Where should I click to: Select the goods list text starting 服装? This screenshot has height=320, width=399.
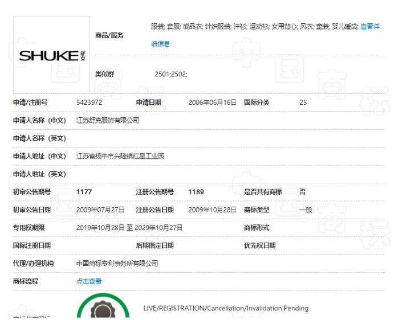click(254, 26)
